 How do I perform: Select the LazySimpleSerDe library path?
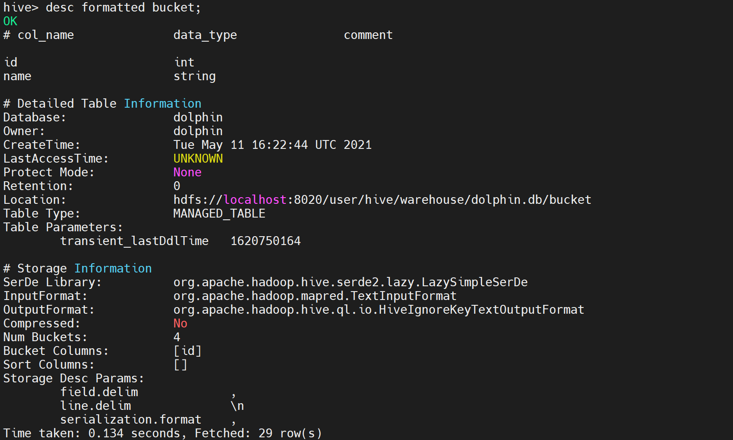[x=351, y=282]
